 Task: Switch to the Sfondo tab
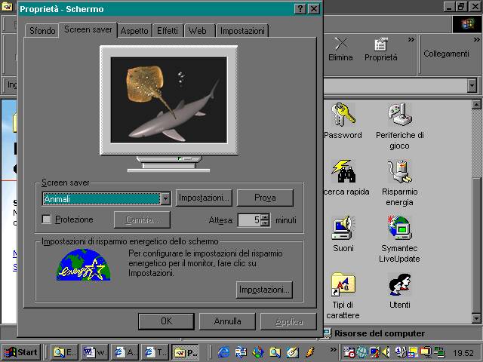click(42, 32)
